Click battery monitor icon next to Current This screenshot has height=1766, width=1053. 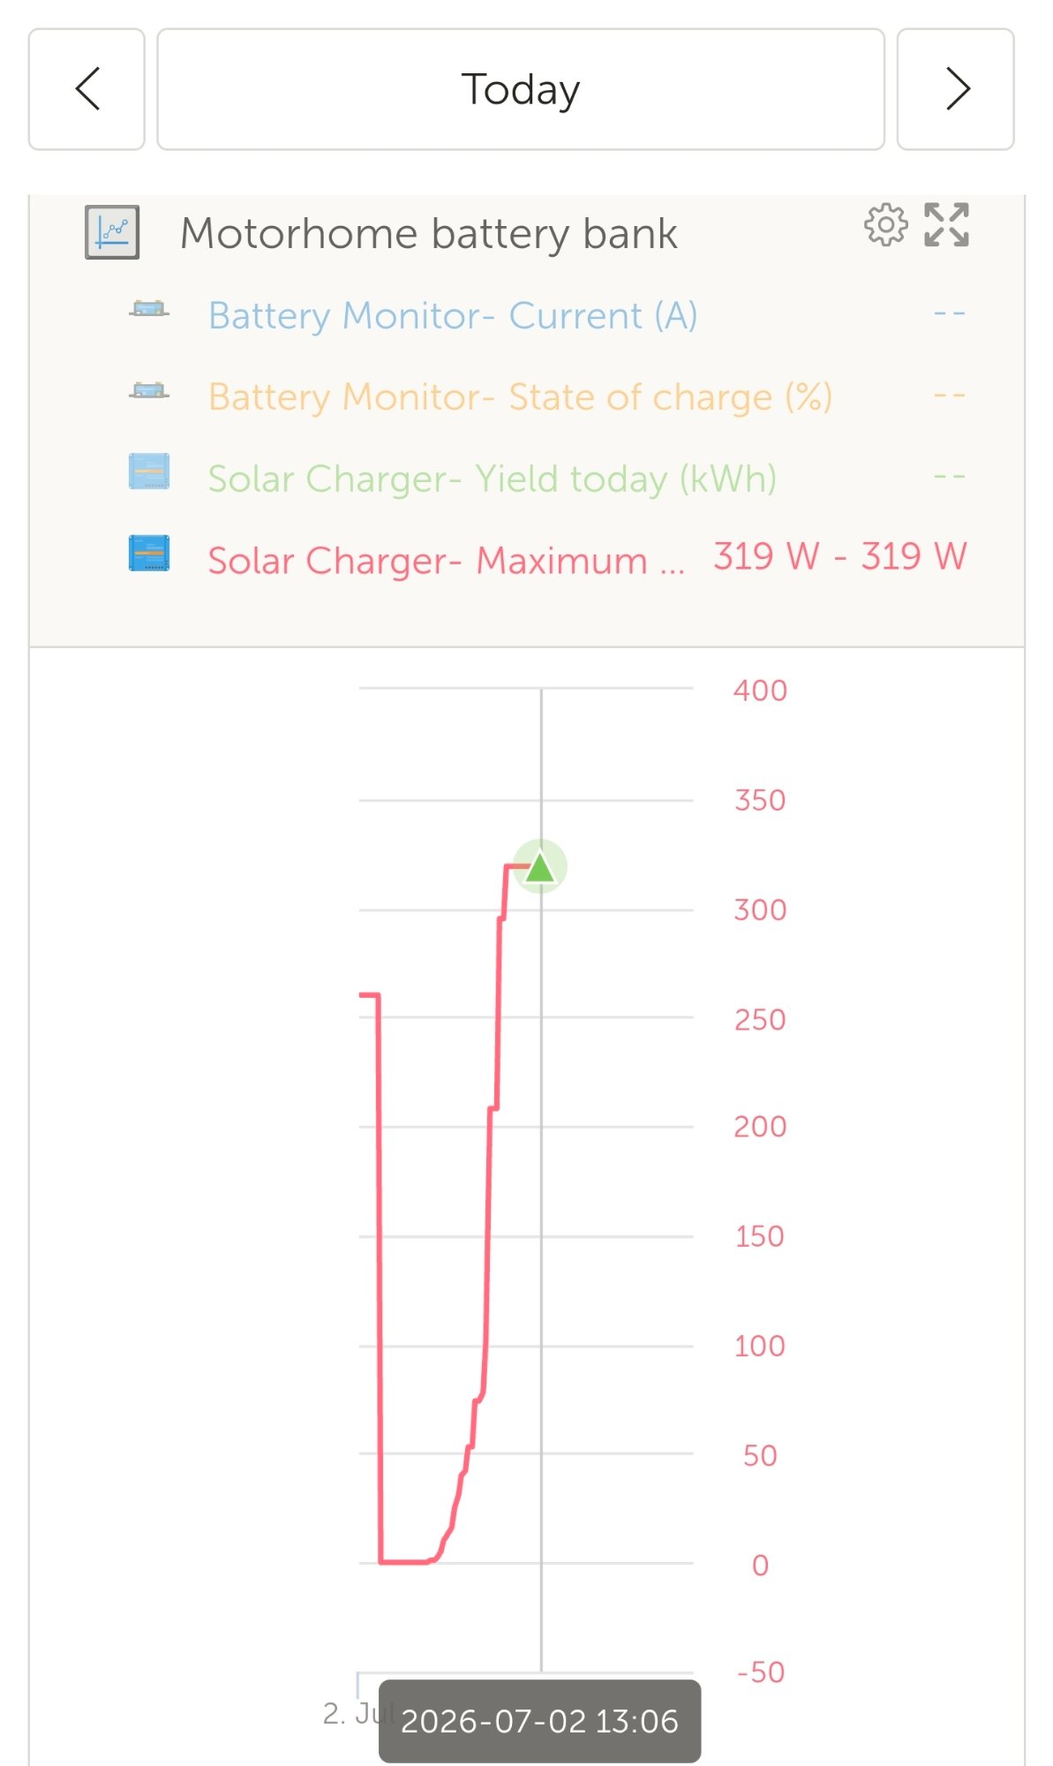click(x=149, y=309)
